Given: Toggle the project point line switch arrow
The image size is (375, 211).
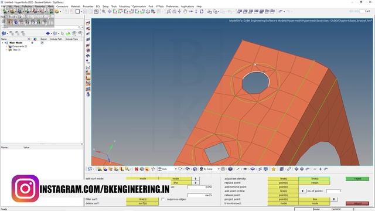Looking at the screenshot, I should click(x=334, y=199).
